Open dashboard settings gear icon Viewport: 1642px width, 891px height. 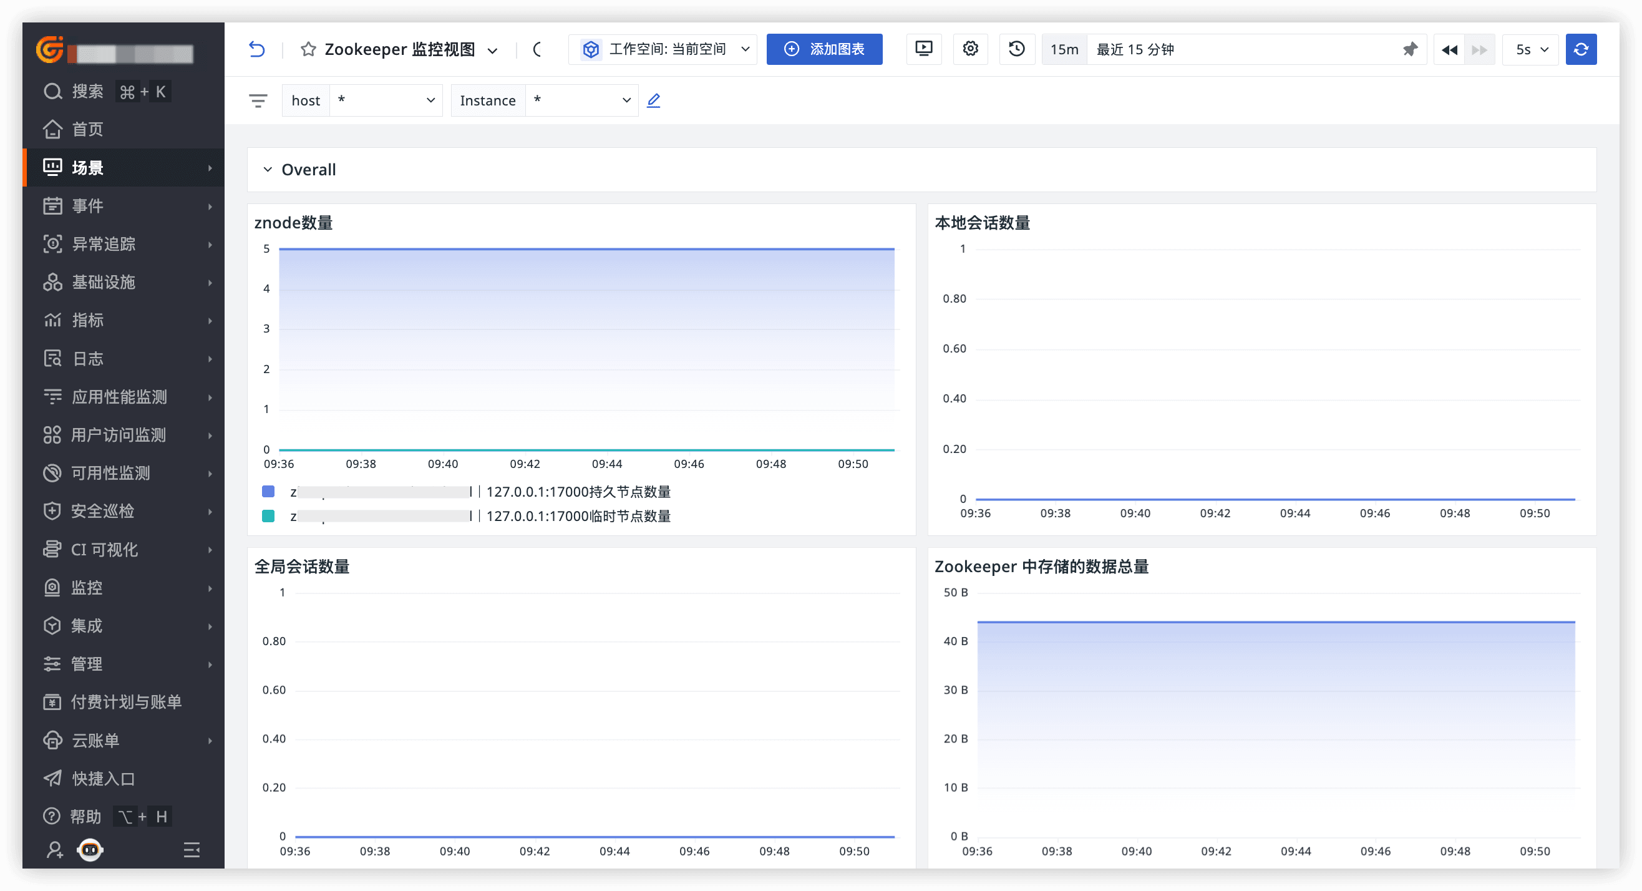(970, 49)
